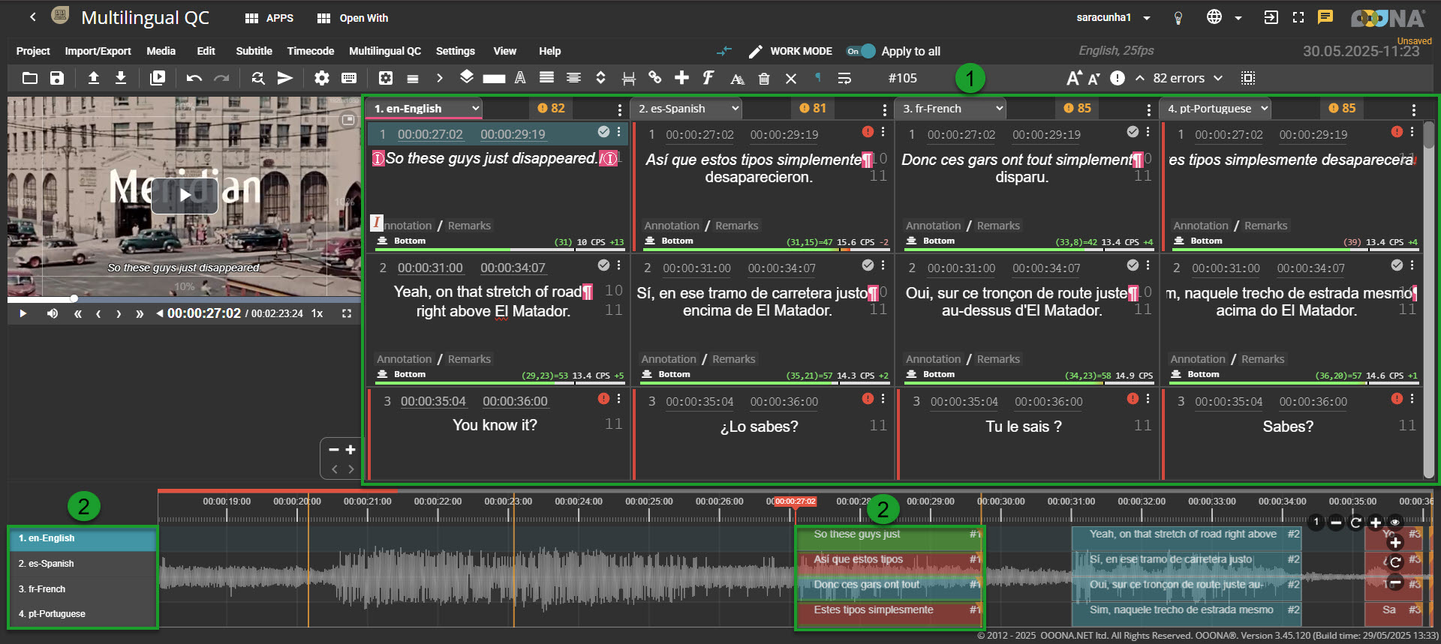Open the Timecode menu
The width and height of the screenshot is (1441, 644).
pos(310,51)
